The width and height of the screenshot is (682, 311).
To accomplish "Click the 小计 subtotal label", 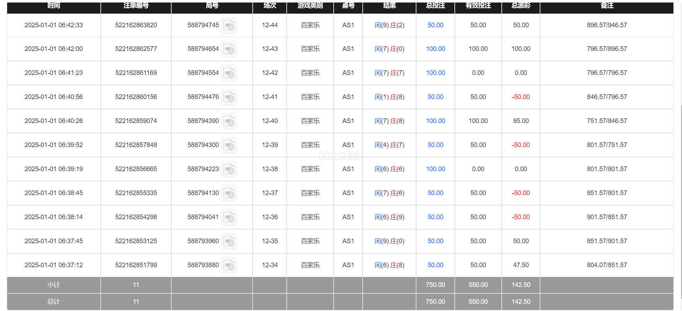I will click(x=54, y=285).
